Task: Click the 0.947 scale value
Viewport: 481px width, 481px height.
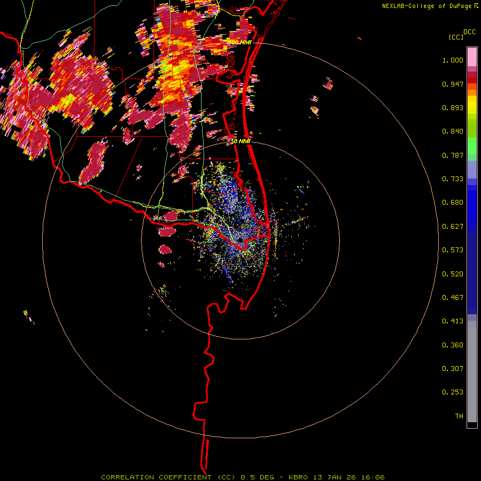Action: coord(453,84)
